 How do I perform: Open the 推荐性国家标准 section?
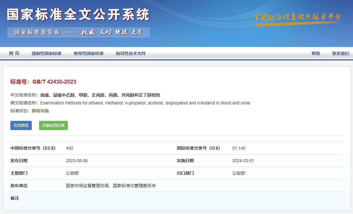coord(88,53)
